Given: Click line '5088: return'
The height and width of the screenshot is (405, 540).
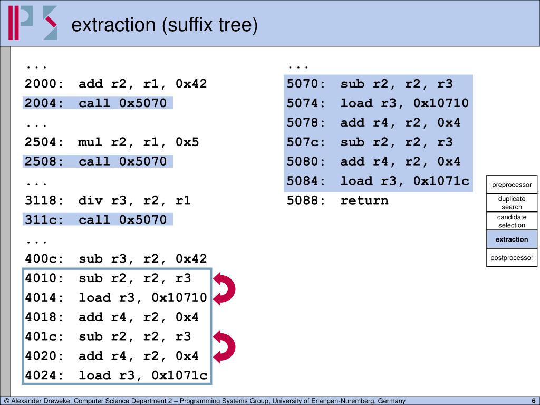Looking at the screenshot, I should tap(337, 200).
